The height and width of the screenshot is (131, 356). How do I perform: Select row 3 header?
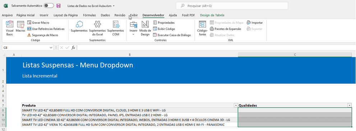(3, 86)
